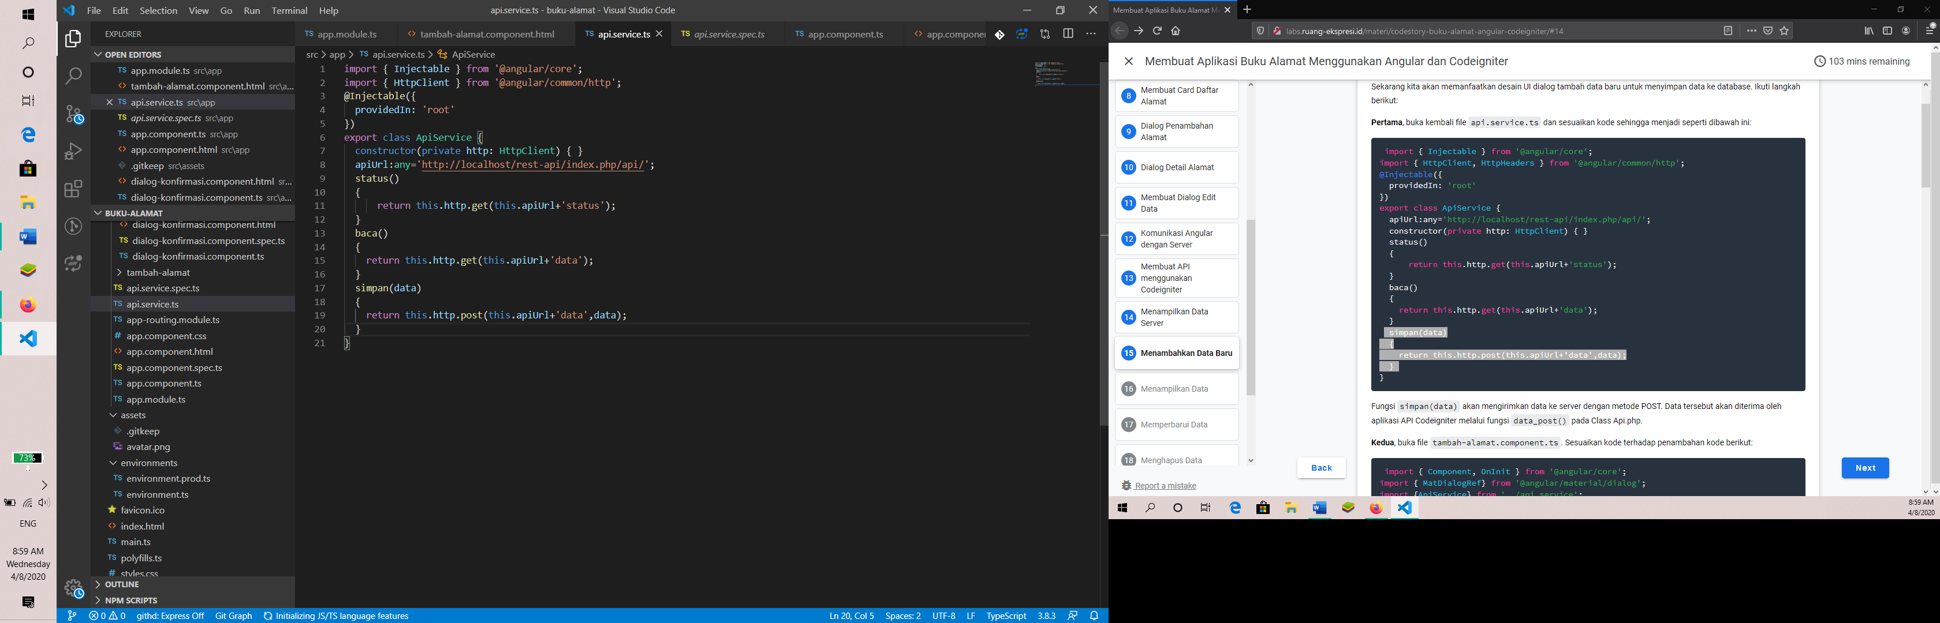This screenshot has width=1940, height=623.
Task: Go to the Firefox home page
Action: [1176, 31]
